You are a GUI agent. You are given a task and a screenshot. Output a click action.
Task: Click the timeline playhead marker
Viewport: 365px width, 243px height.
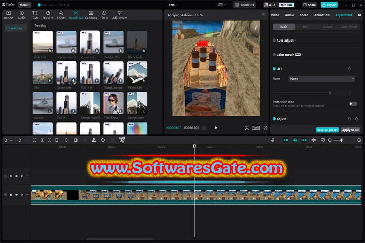coord(194,146)
